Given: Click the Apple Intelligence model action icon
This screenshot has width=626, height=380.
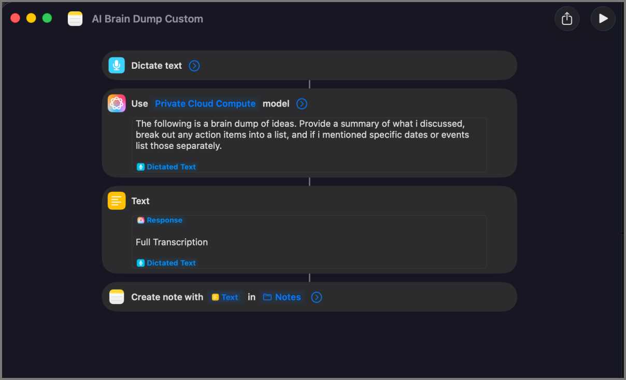Looking at the screenshot, I should tap(116, 103).
